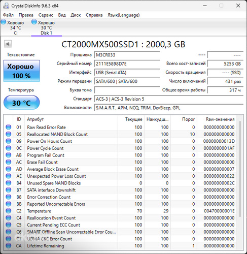
Task: Click the CrystalDiskInfo app icon in title bar
Action: (x=6, y=6)
